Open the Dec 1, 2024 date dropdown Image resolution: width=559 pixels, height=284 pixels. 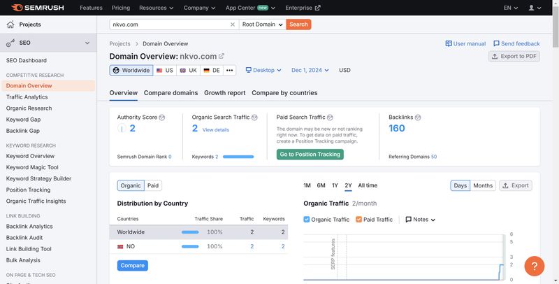point(310,70)
